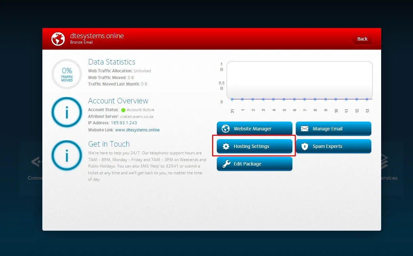Open Manage Email
The width and height of the screenshot is (413, 256).
pyautogui.click(x=333, y=129)
